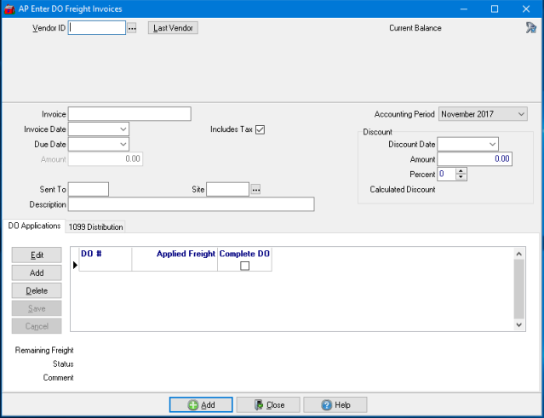The image size is (544, 418).
Task: Expand the Discount Date dropdown
Action: click(x=492, y=145)
